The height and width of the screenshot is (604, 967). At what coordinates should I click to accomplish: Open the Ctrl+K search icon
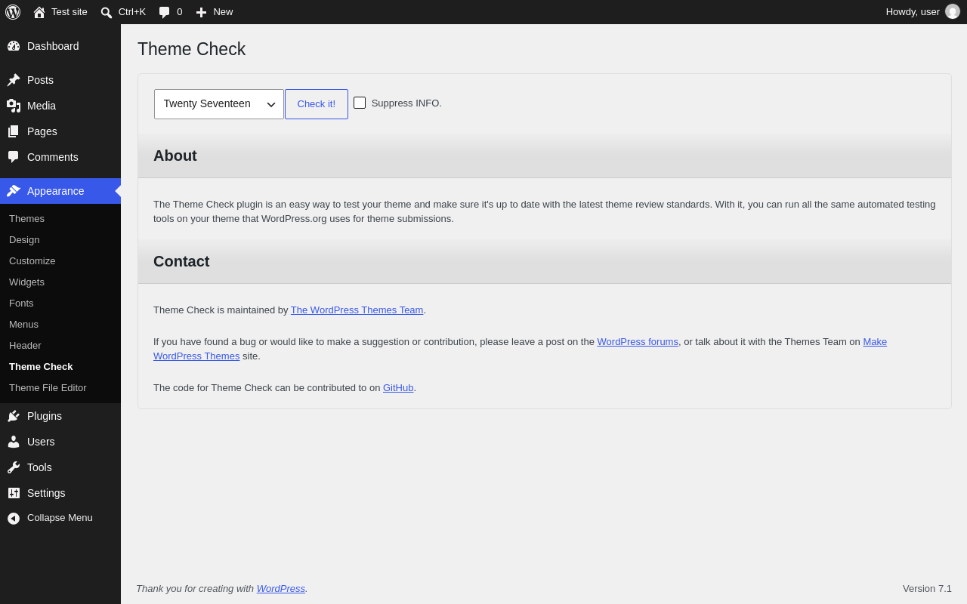coord(107,12)
